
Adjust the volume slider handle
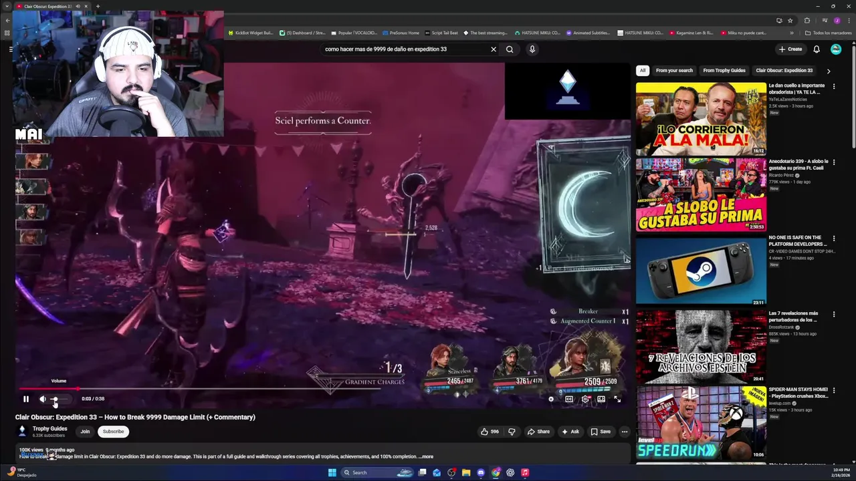pos(55,399)
